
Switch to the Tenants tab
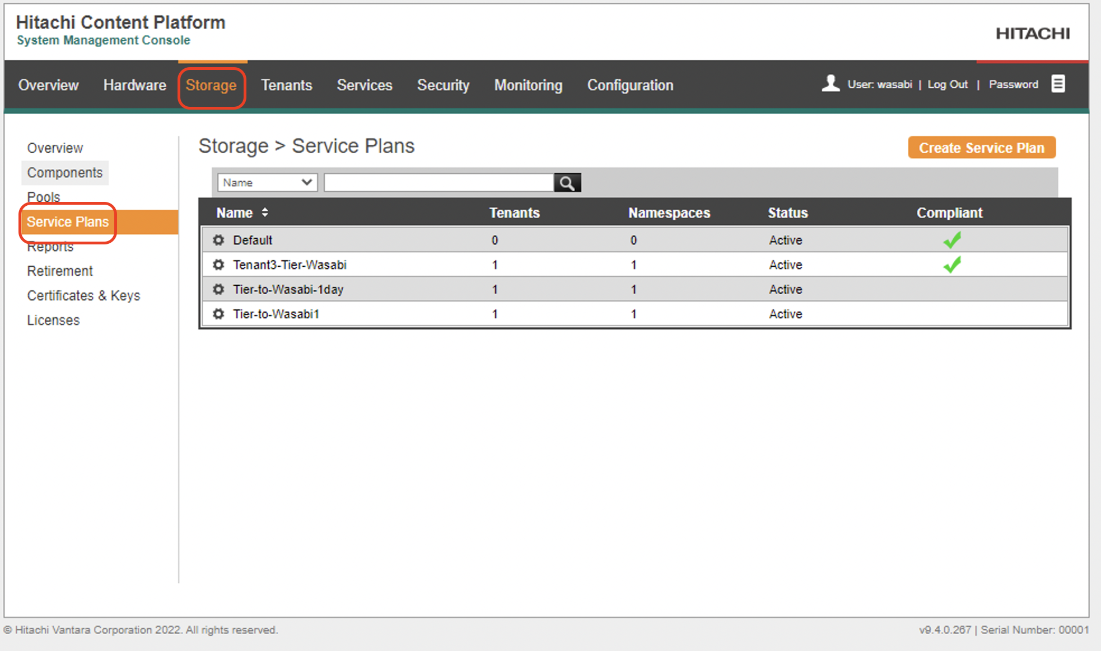[287, 85]
